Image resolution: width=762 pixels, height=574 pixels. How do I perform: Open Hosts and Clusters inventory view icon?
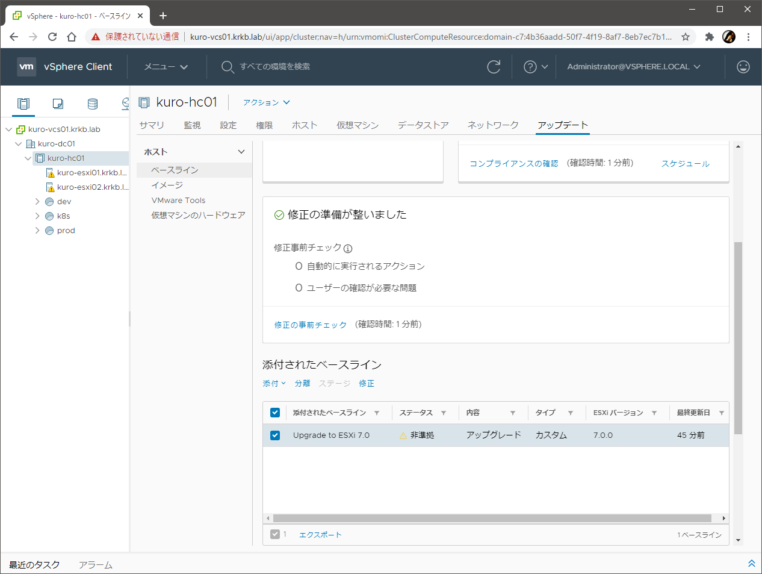[x=23, y=104]
